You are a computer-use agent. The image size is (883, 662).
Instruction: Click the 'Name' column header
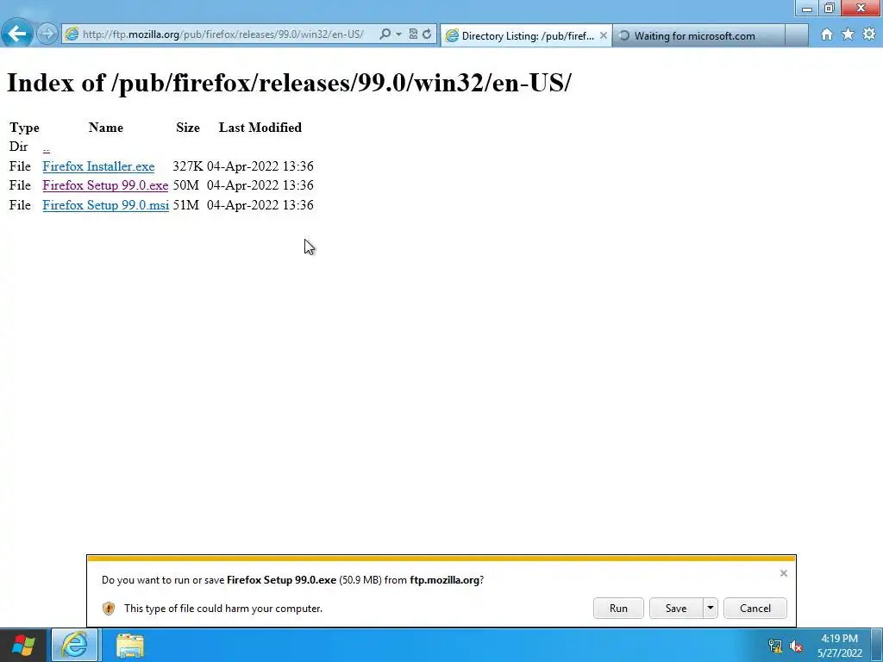click(106, 128)
